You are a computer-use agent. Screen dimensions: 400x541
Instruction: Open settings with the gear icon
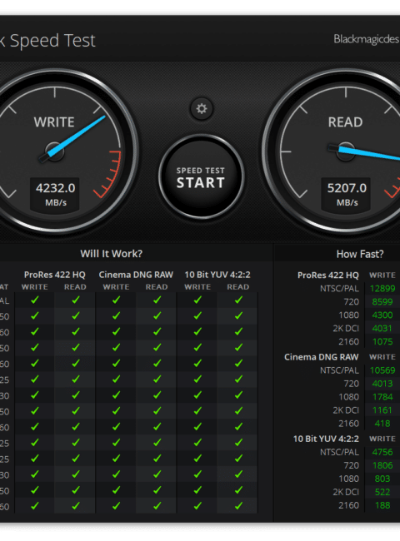[x=202, y=109]
